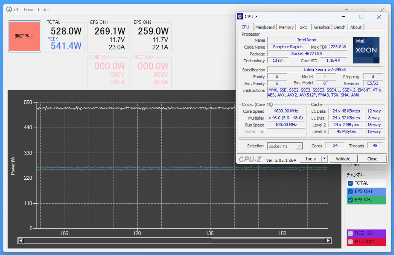The width and height of the screenshot is (394, 255).
Task: Switch to the Graphics tab
Action: pyautogui.click(x=322, y=27)
